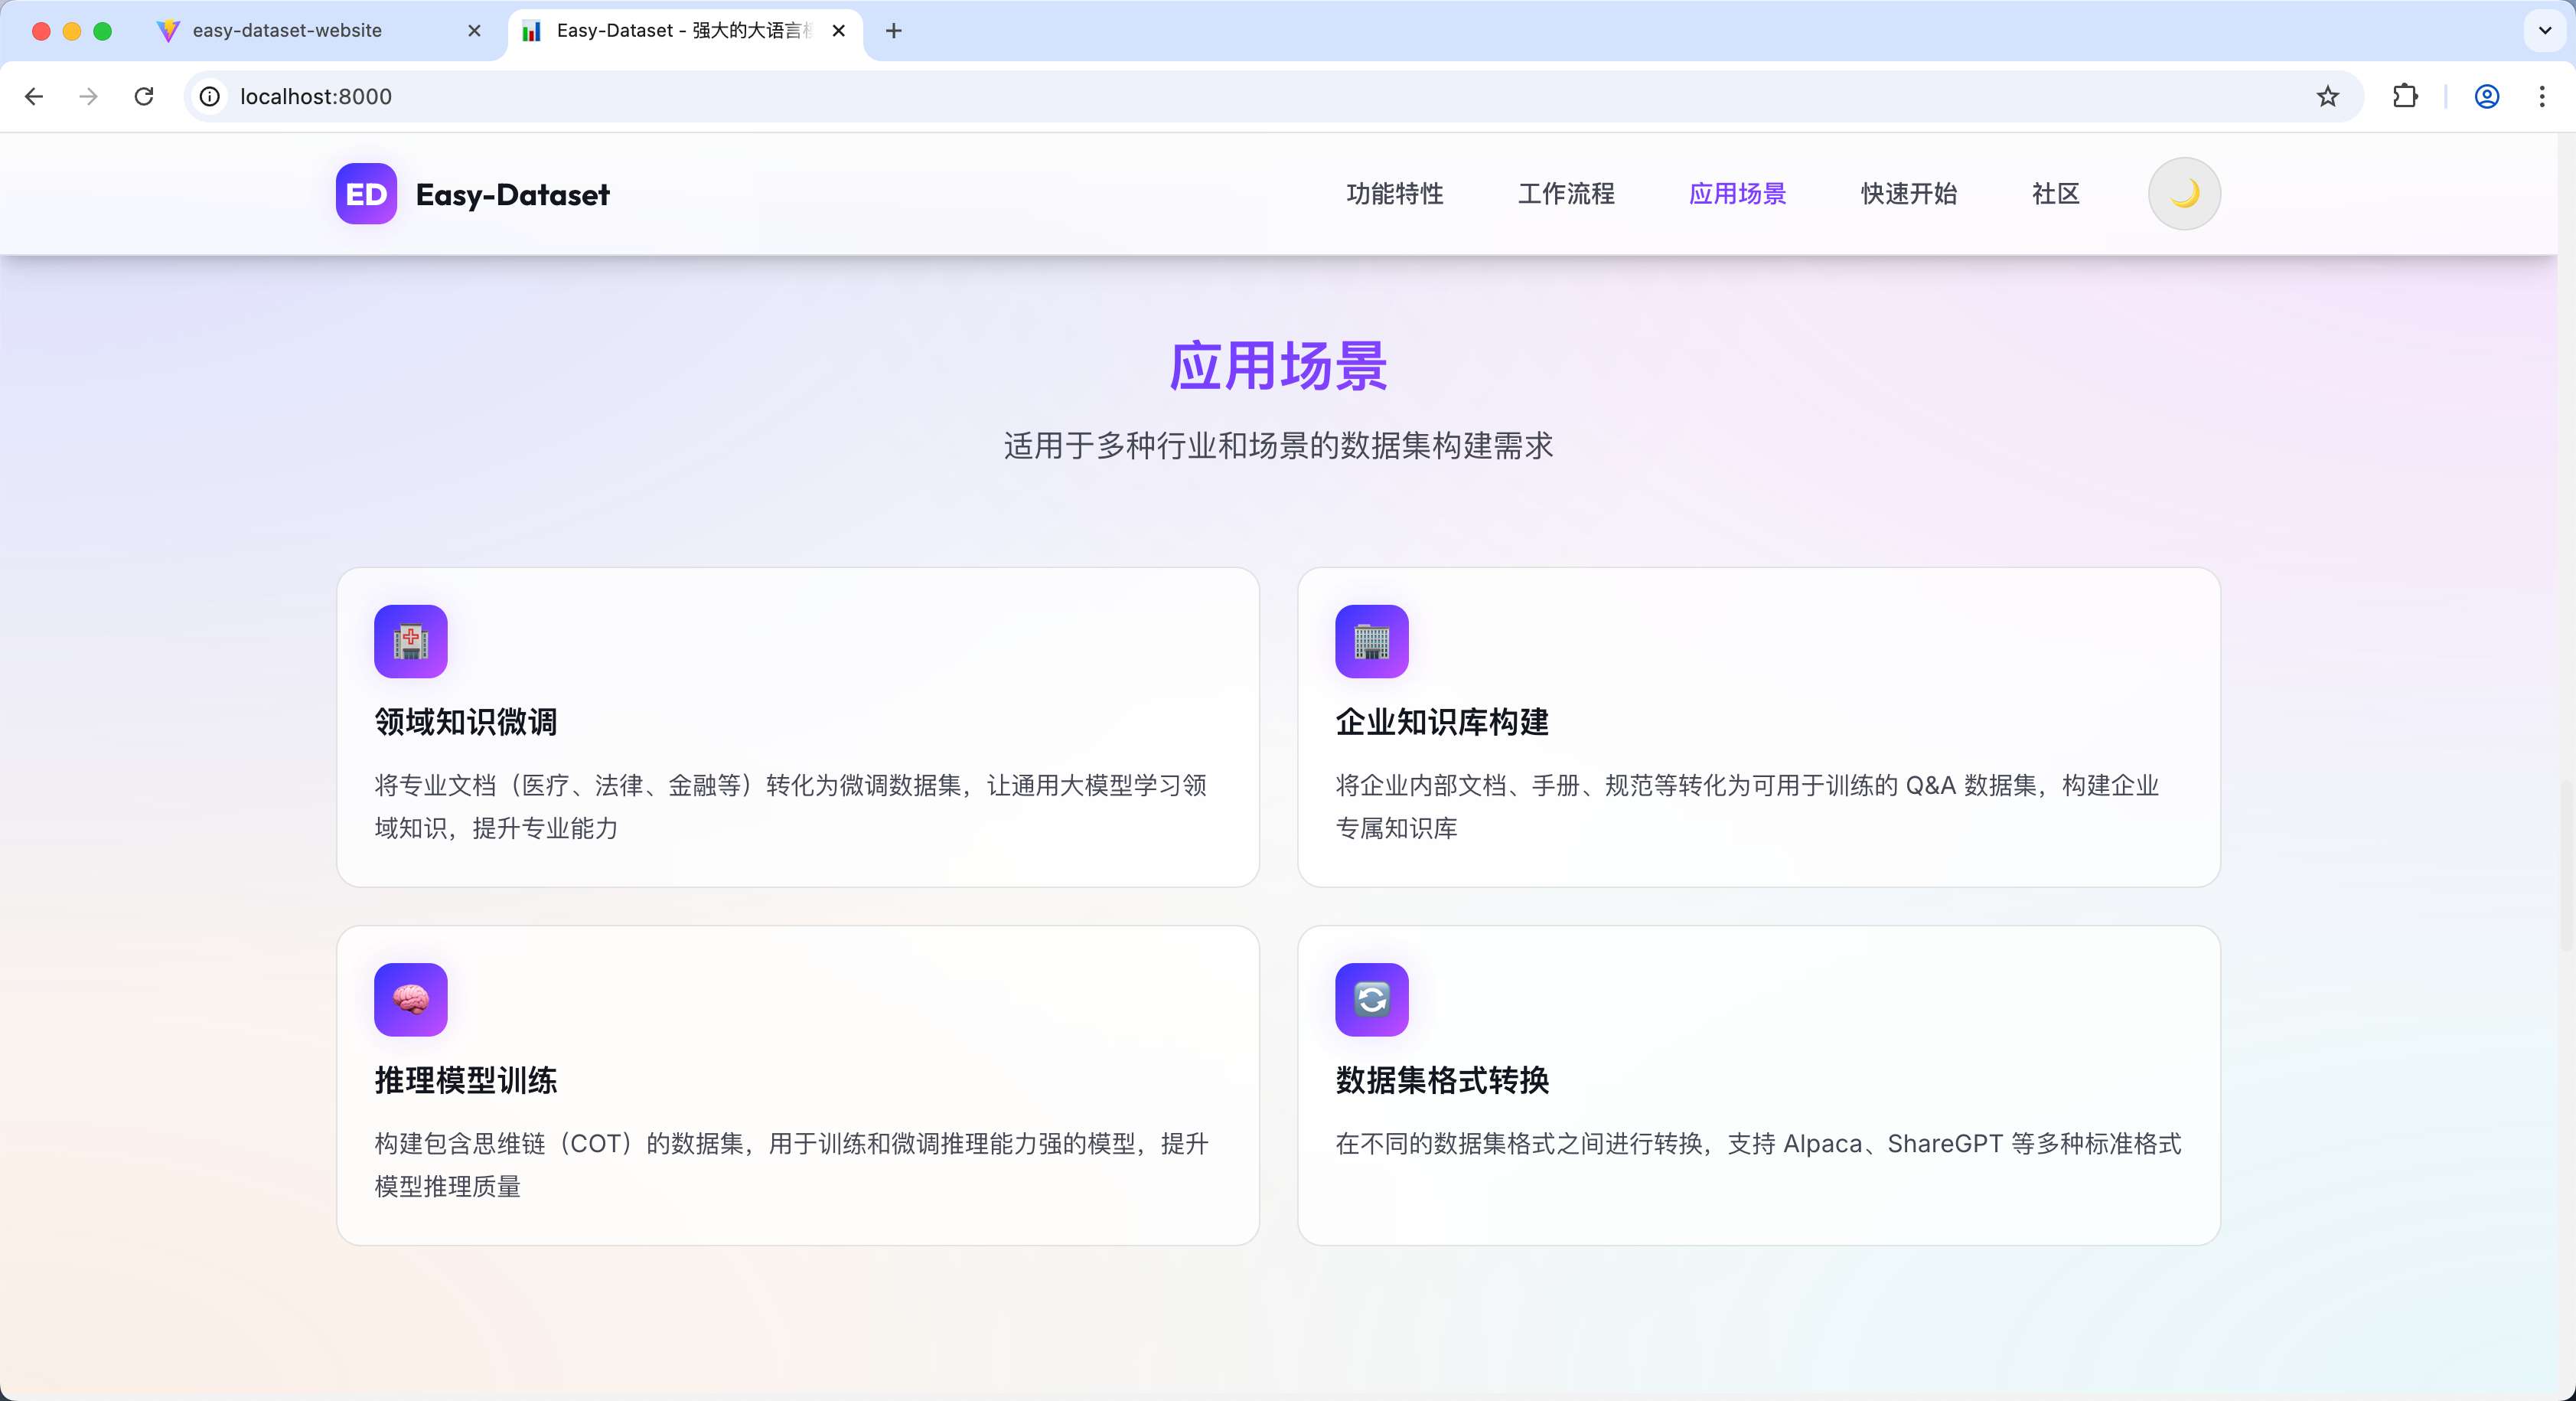Open a new browser tab
The width and height of the screenshot is (2576, 1401).
(894, 31)
